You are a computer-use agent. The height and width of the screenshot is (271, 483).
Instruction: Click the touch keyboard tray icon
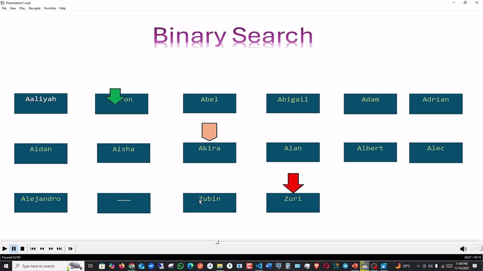[449, 266]
